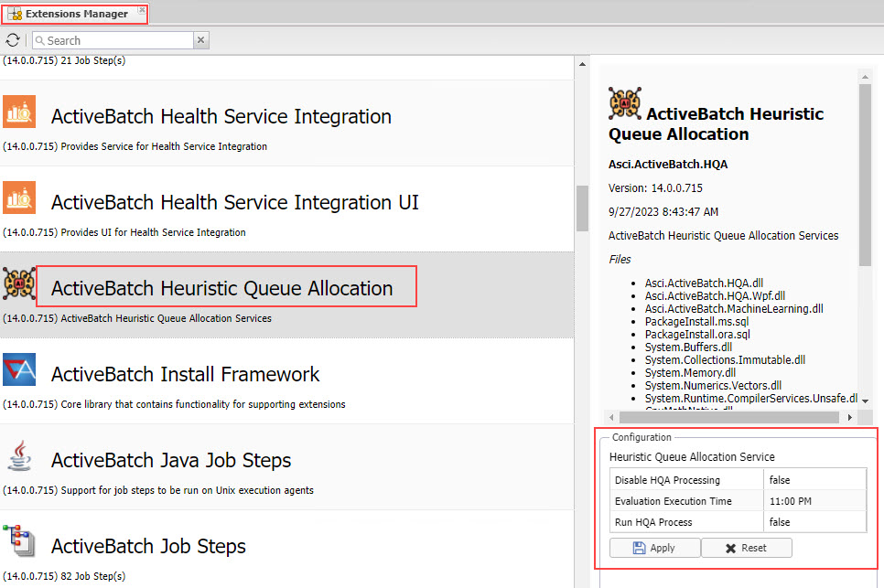Viewport: 884px width, 588px height.
Task: Click Asci.ActiveBatch.MachineLearning.dll file entry
Action: (x=734, y=309)
